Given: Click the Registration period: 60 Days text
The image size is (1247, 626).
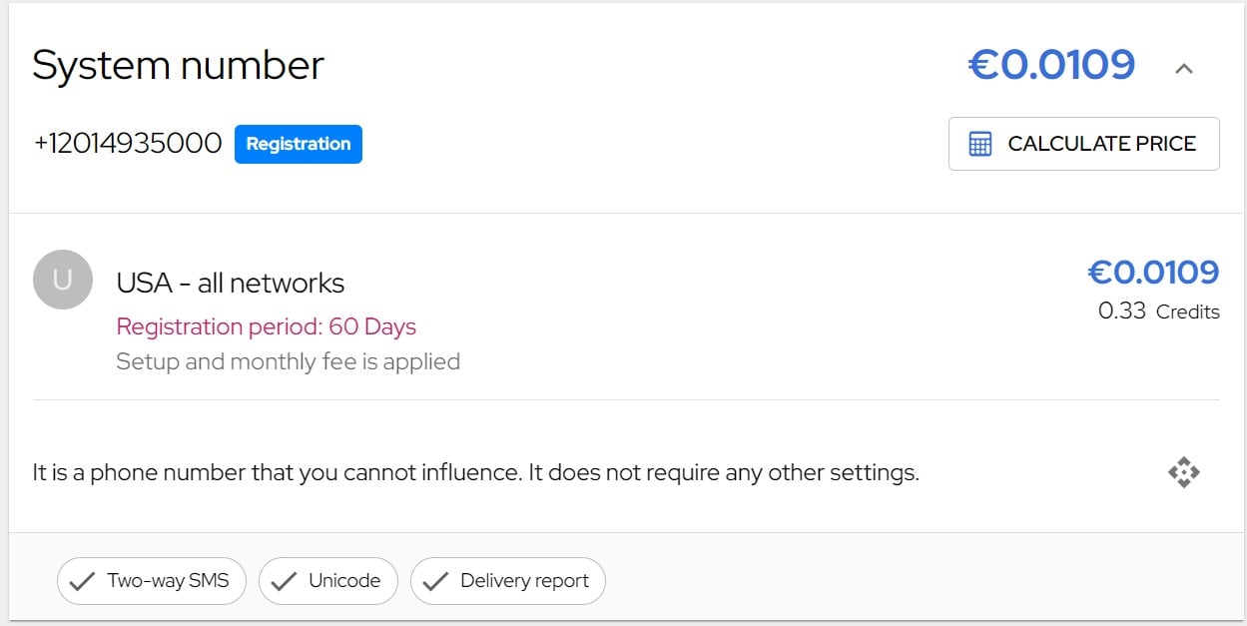Looking at the screenshot, I should click(267, 326).
